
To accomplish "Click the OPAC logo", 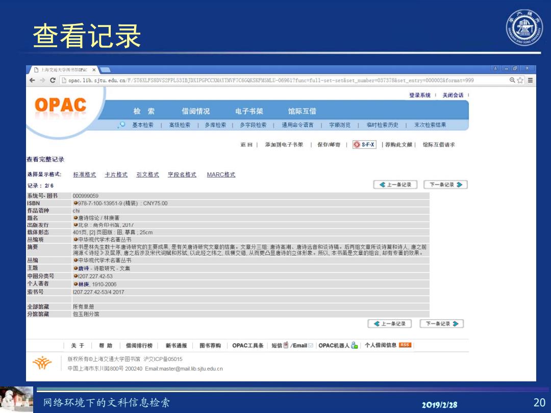I will pyautogui.click(x=60, y=105).
